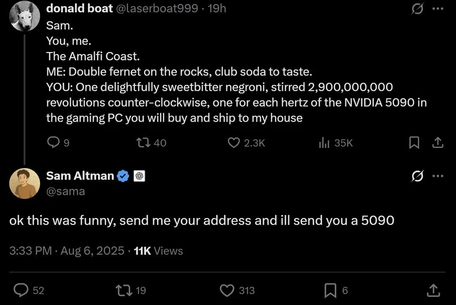The height and width of the screenshot is (305, 456).
Task: View analytics for donald boat's tweet
Action: [x=324, y=143]
